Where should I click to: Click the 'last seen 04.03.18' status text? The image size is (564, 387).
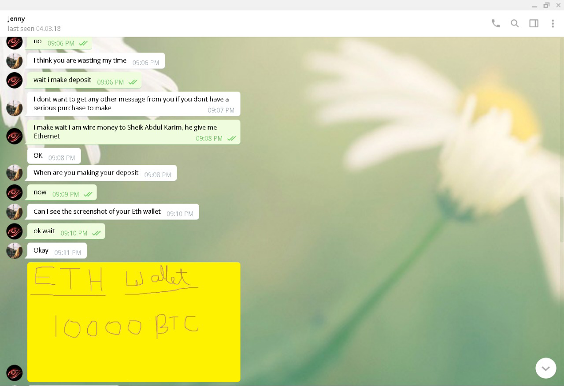tap(34, 29)
